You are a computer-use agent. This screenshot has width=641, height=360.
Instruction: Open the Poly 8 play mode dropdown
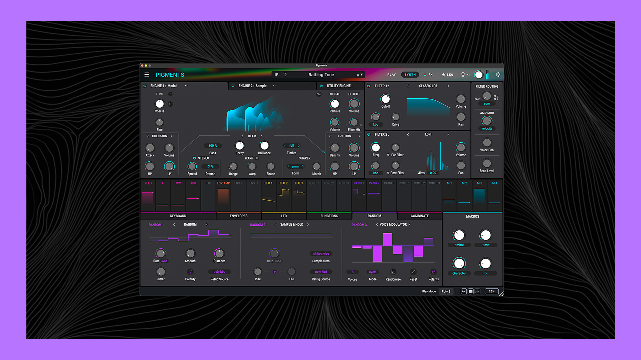446,291
